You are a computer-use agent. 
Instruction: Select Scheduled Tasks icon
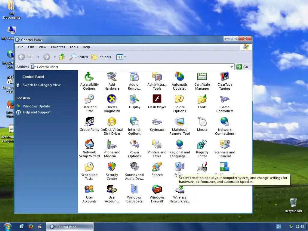(89, 171)
